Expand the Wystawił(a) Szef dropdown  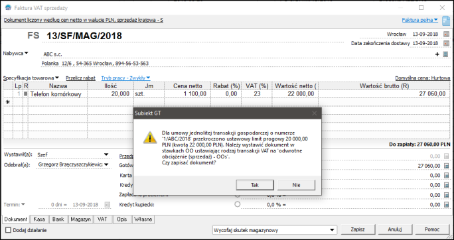coord(106,154)
